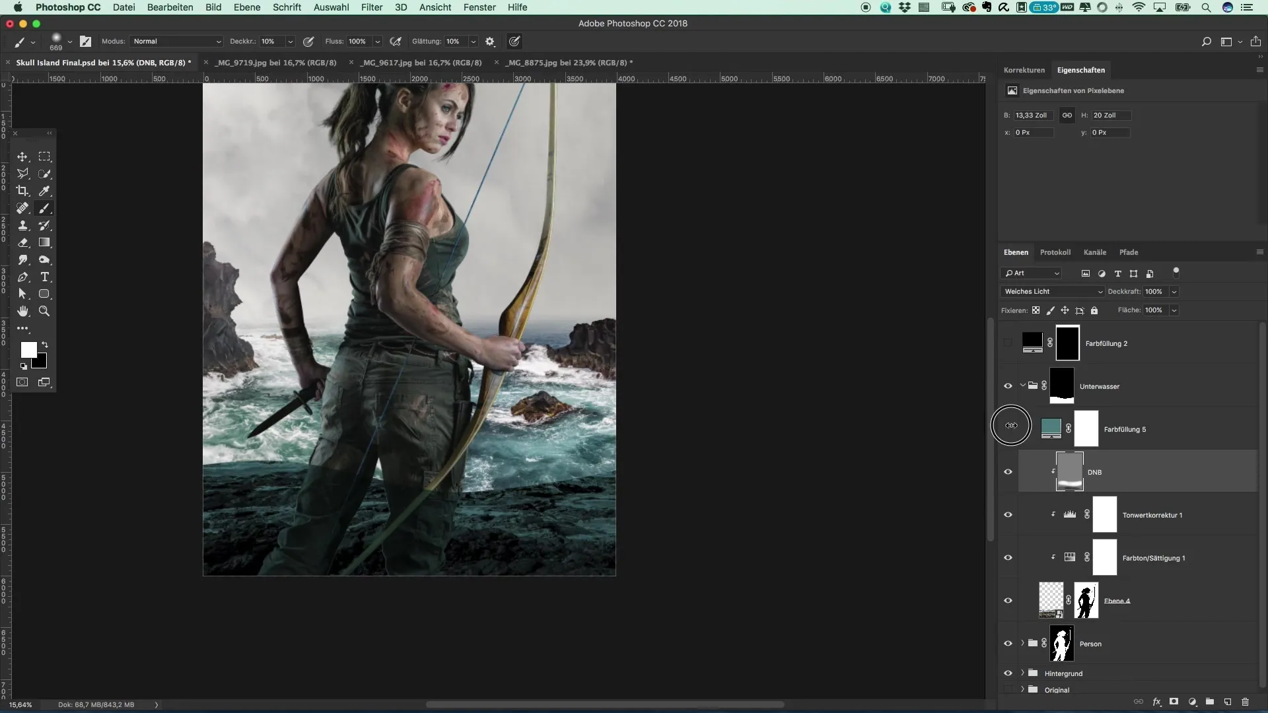
Task: Select the Gradient tool
Action: tap(44, 242)
